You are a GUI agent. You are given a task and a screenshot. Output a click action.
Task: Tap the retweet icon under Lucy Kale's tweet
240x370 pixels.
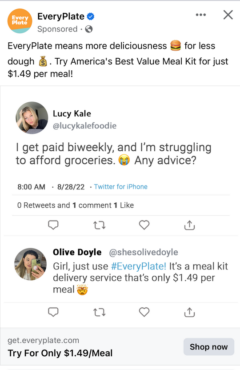[99, 225]
